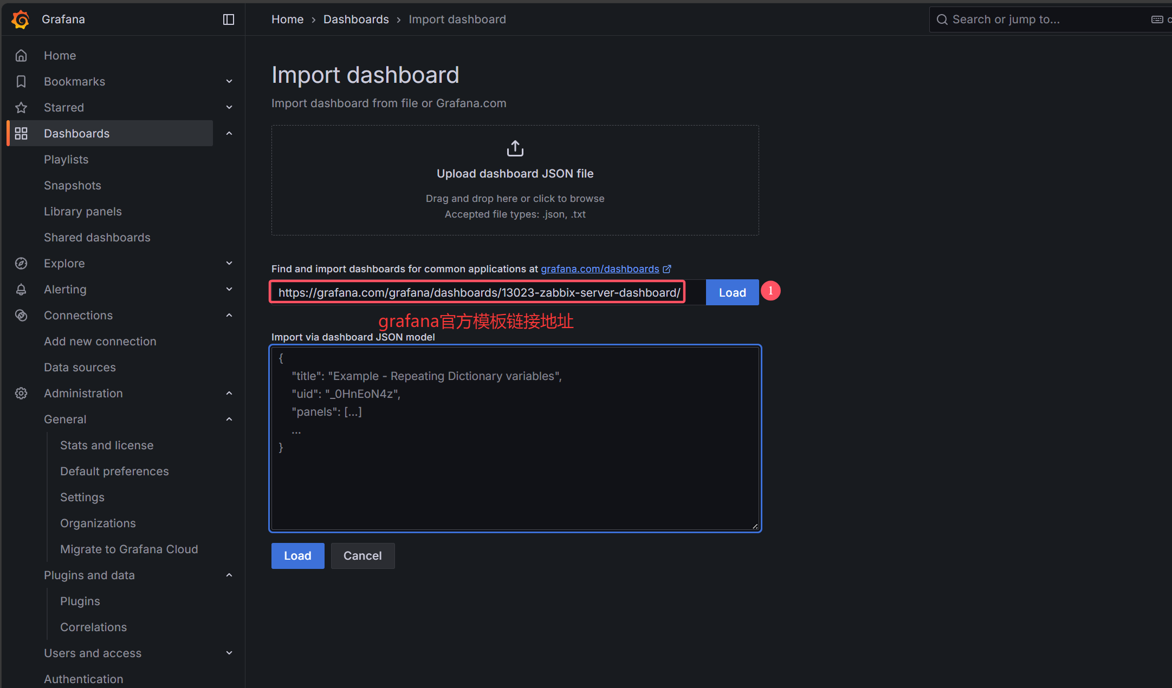Click the keyboard shortcut icon in search
Image resolution: width=1172 pixels, height=688 pixels.
pos(1157,19)
